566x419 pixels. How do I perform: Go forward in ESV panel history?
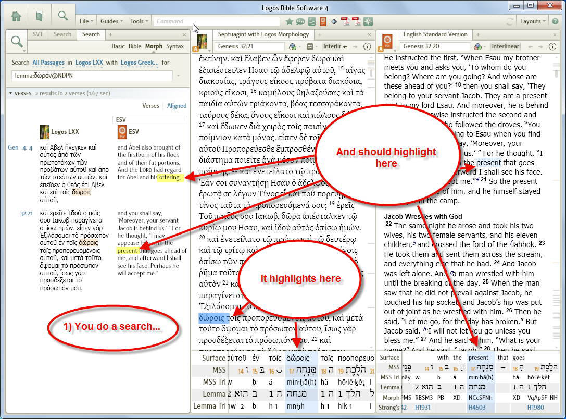click(540, 46)
